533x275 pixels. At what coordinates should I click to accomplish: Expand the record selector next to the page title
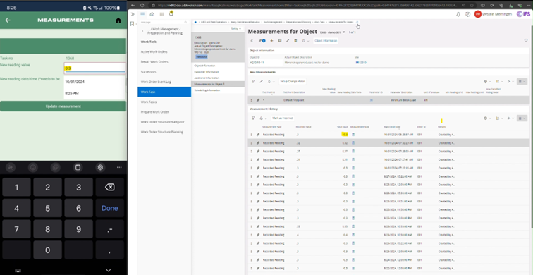(x=343, y=32)
